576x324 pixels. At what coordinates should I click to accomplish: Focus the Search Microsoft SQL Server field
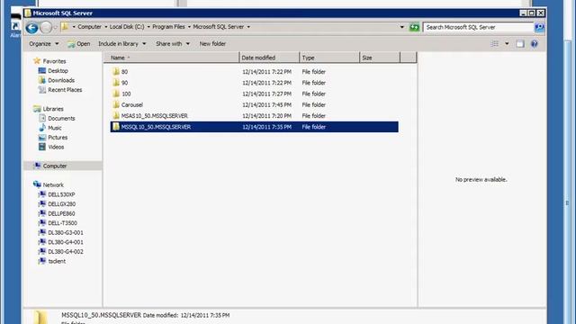pyautogui.click(x=478, y=27)
